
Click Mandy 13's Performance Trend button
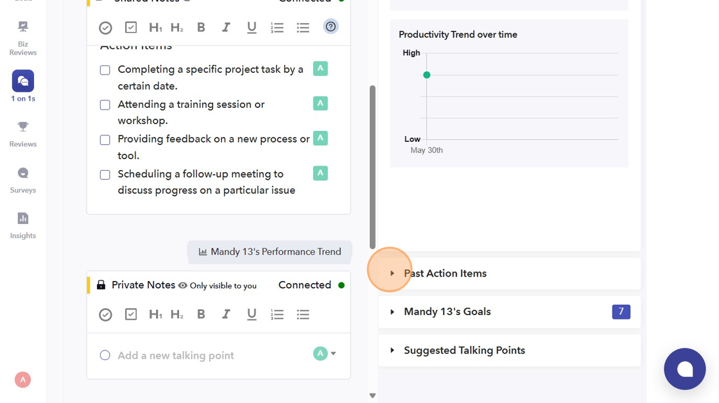pyautogui.click(x=270, y=252)
